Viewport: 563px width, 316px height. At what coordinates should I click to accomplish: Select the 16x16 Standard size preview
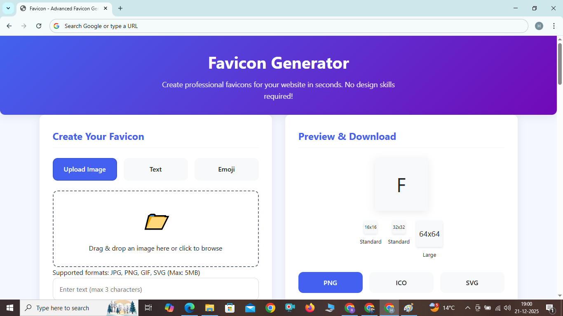370,227
